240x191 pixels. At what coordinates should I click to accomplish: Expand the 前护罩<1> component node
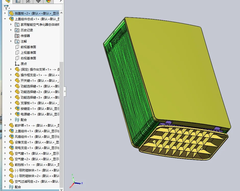(5, 125)
